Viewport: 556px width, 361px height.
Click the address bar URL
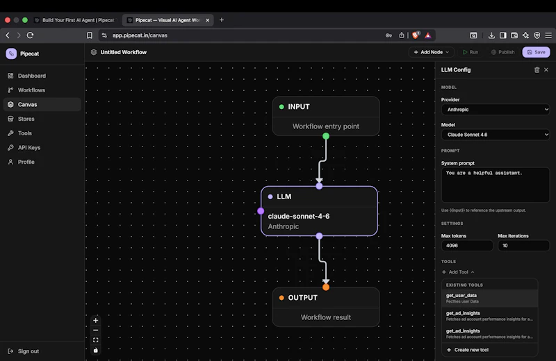click(x=140, y=35)
